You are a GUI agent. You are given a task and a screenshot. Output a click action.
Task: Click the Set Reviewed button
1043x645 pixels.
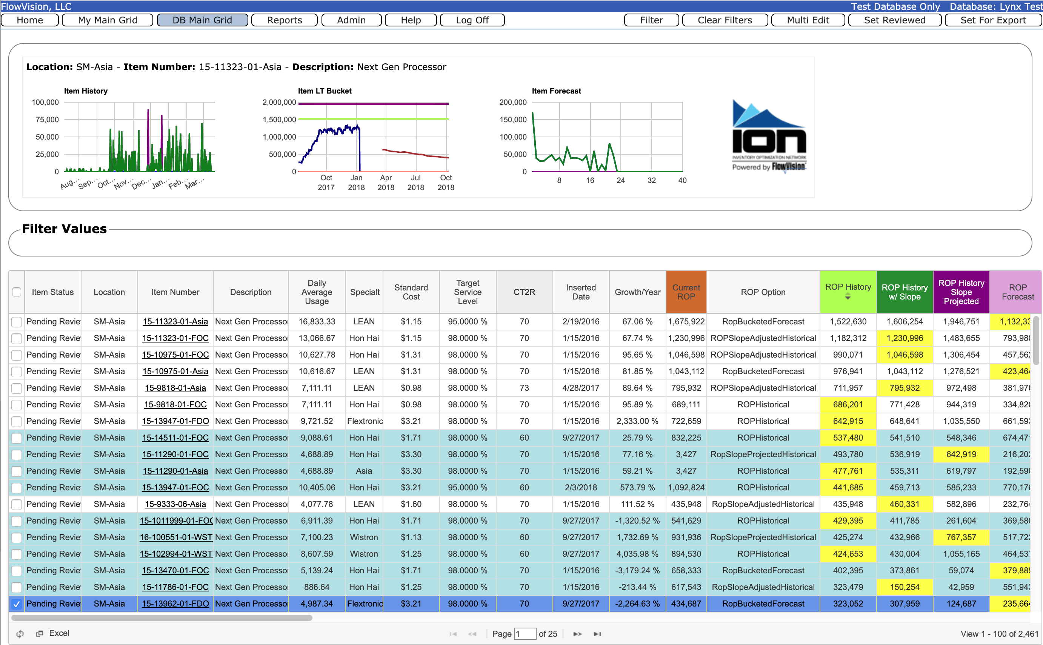(x=894, y=20)
